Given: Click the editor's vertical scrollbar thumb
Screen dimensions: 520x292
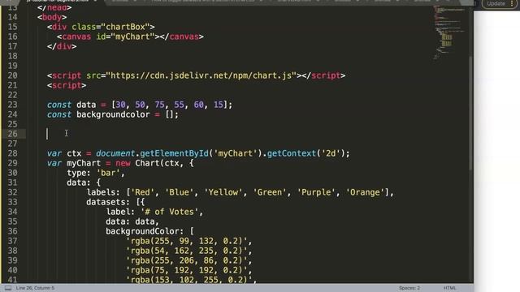Looking at the screenshot, I should click(470, 114).
